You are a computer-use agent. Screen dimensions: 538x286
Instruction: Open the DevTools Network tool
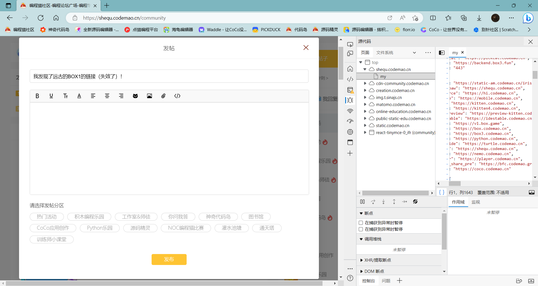pyautogui.click(x=350, y=111)
